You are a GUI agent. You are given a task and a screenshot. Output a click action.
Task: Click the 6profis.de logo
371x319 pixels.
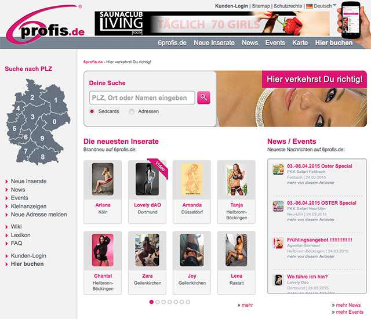(45, 24)
